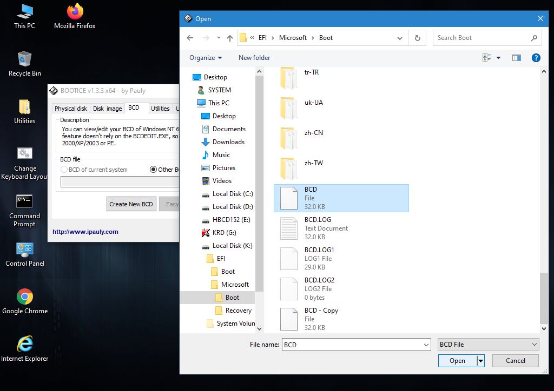Image resolution: width=554 pixels, height=391 pixels.
Task: Click the Refresh icon beside the address bar
Action: coord(417,38)
